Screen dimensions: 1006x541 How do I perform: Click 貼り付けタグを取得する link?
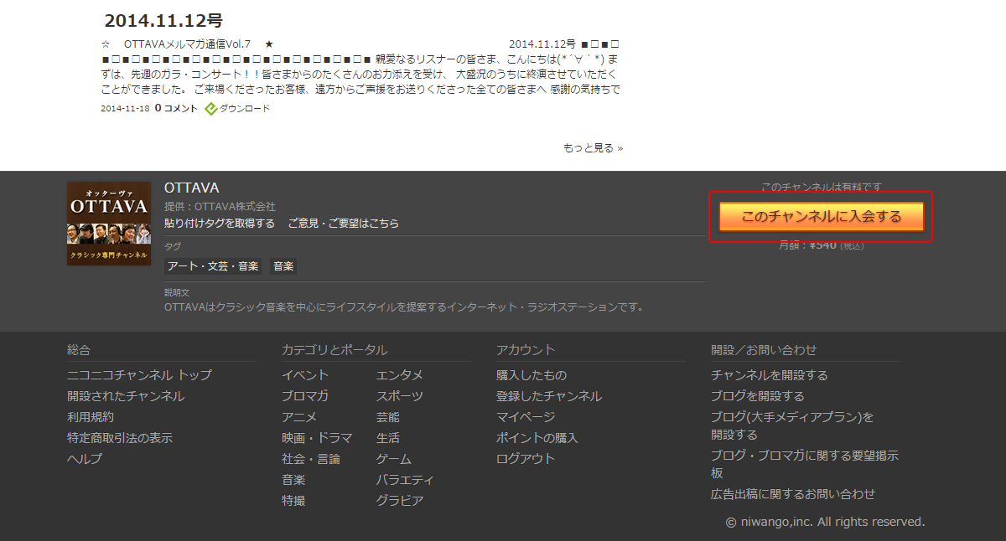point(220,224)
